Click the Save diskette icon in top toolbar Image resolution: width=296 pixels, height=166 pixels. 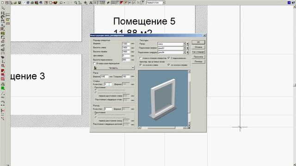(19, 3)
